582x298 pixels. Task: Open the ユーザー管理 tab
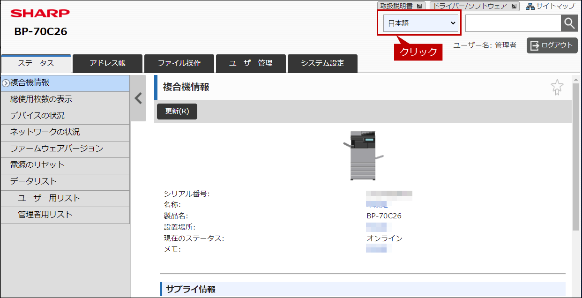point(251,63)
